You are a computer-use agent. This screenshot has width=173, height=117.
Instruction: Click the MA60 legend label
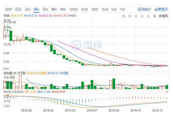[73, 16]
